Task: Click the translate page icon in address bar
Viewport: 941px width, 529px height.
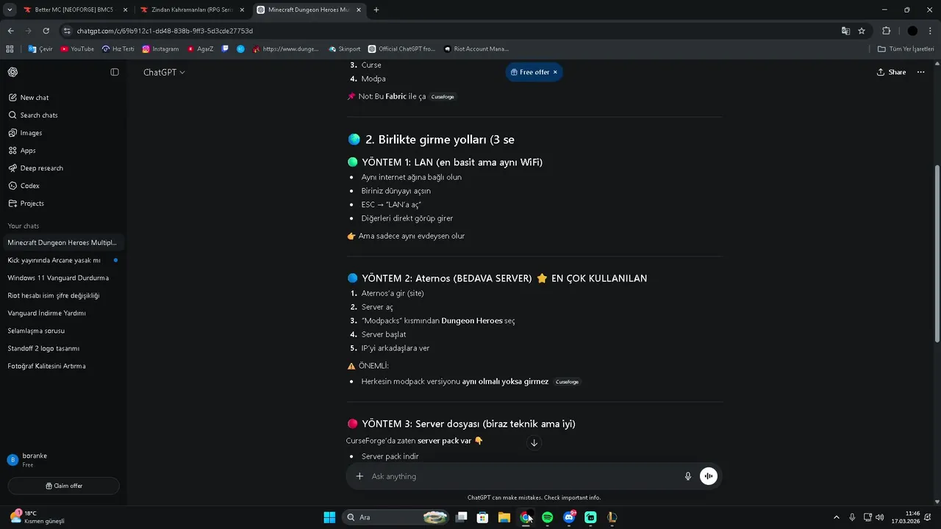Action: [x=845, y=31]
